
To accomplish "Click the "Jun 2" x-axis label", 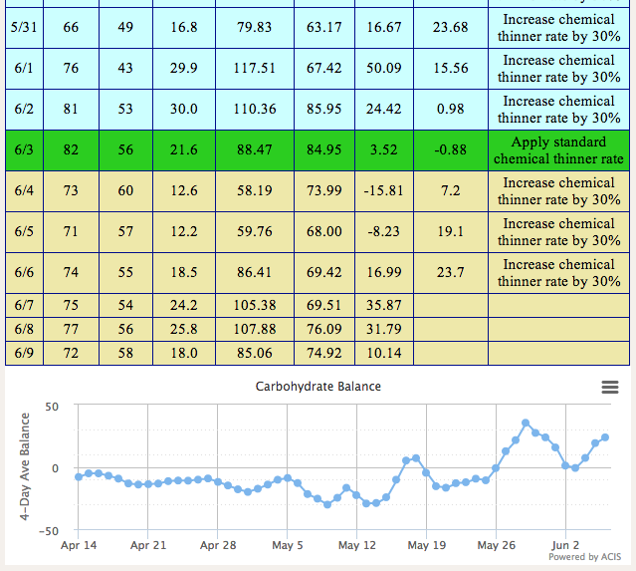I will (565, 545).
